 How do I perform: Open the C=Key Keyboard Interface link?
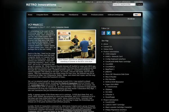click(115, 59)
